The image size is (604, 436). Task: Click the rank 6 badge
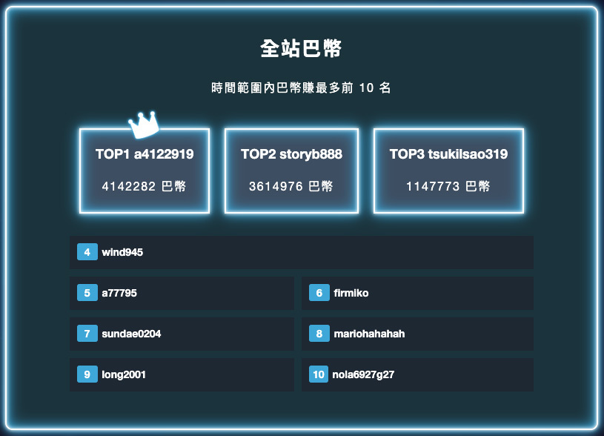click(319, 294)
